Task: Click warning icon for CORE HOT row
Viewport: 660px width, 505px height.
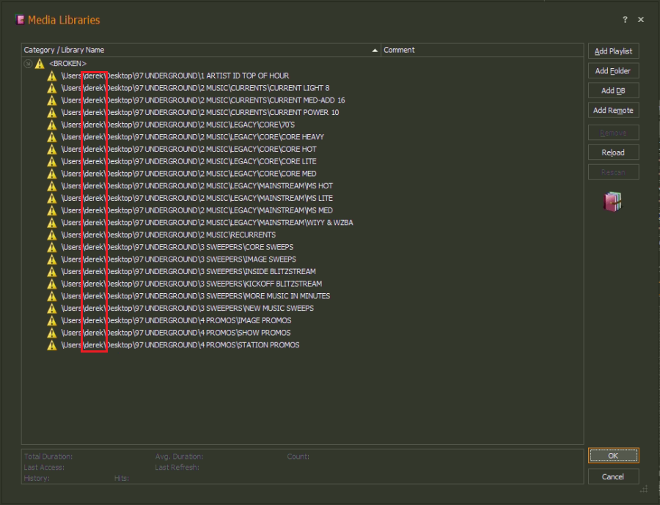Action: pos(52,149)
